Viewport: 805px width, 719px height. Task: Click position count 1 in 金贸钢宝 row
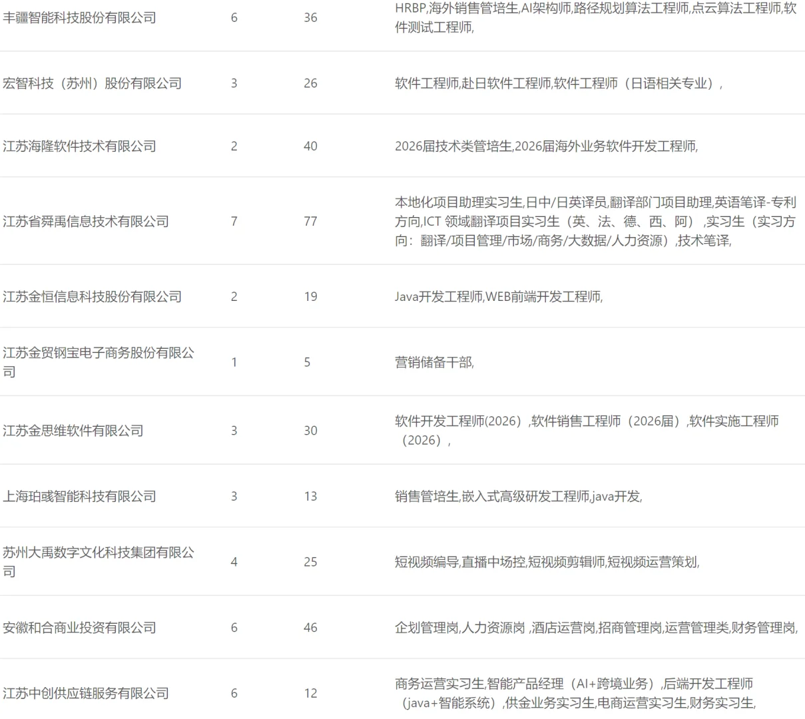[234, 362]
